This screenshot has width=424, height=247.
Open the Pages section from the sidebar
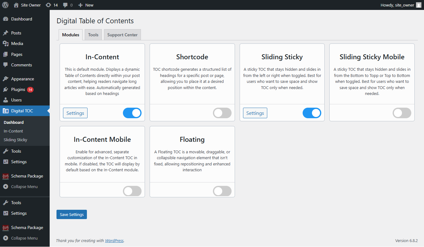[17, 54]
